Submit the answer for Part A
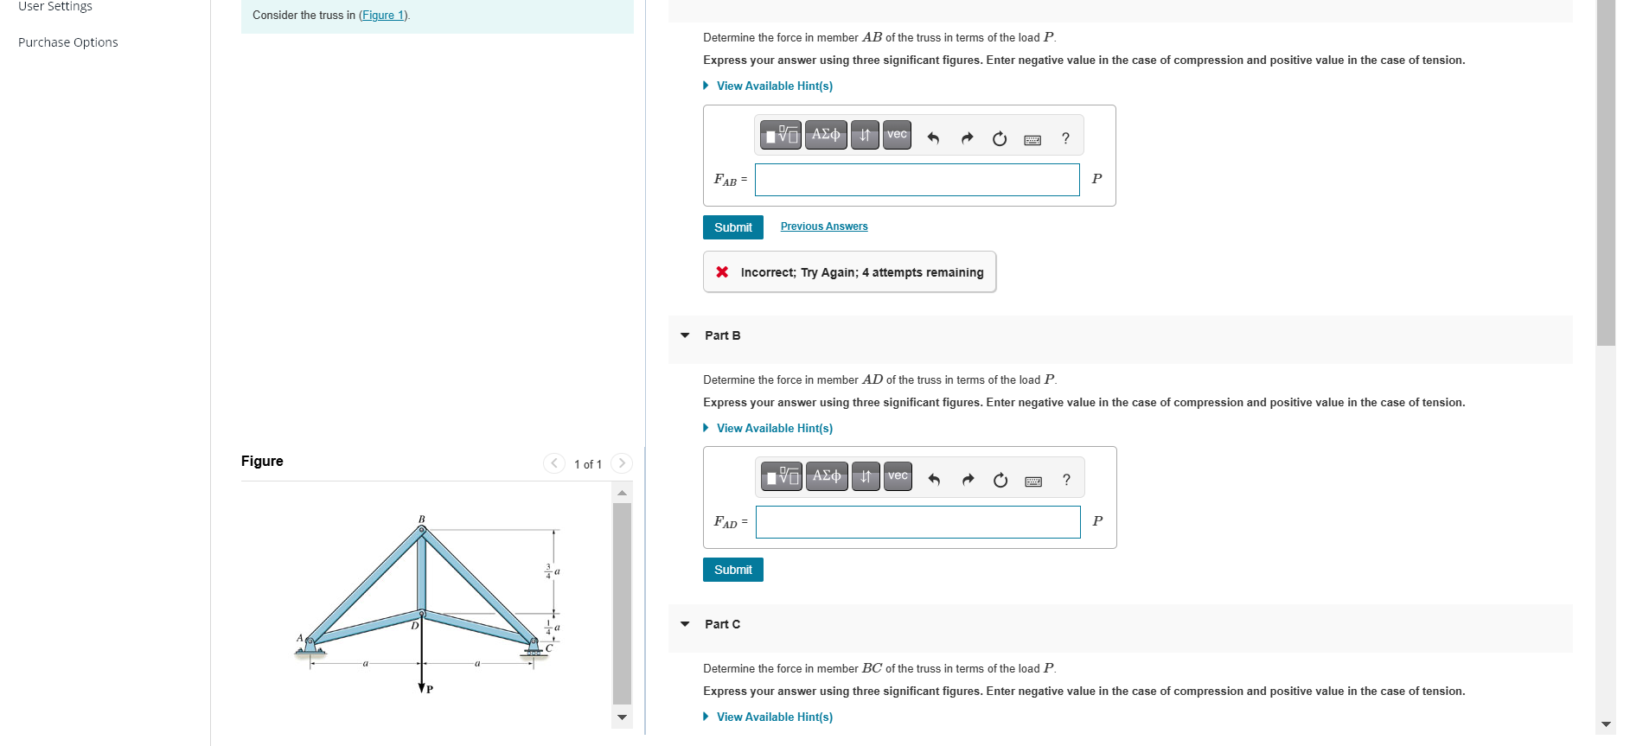This screenshot has height=746, width=1630. [x=732, y=226]
